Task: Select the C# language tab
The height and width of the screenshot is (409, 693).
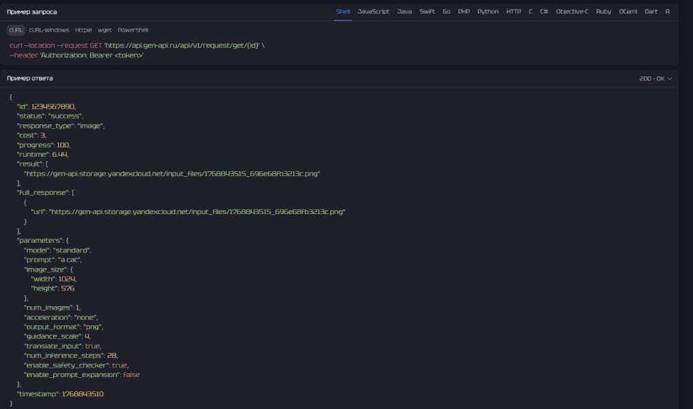Action: [x=544, y=12]
